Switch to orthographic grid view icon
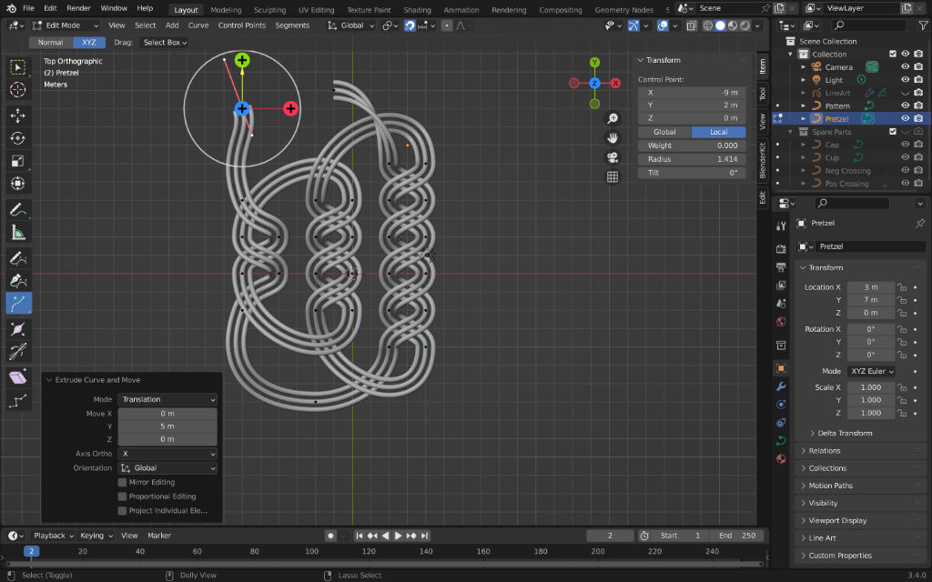Screen dimensions: 932x582 613,176
